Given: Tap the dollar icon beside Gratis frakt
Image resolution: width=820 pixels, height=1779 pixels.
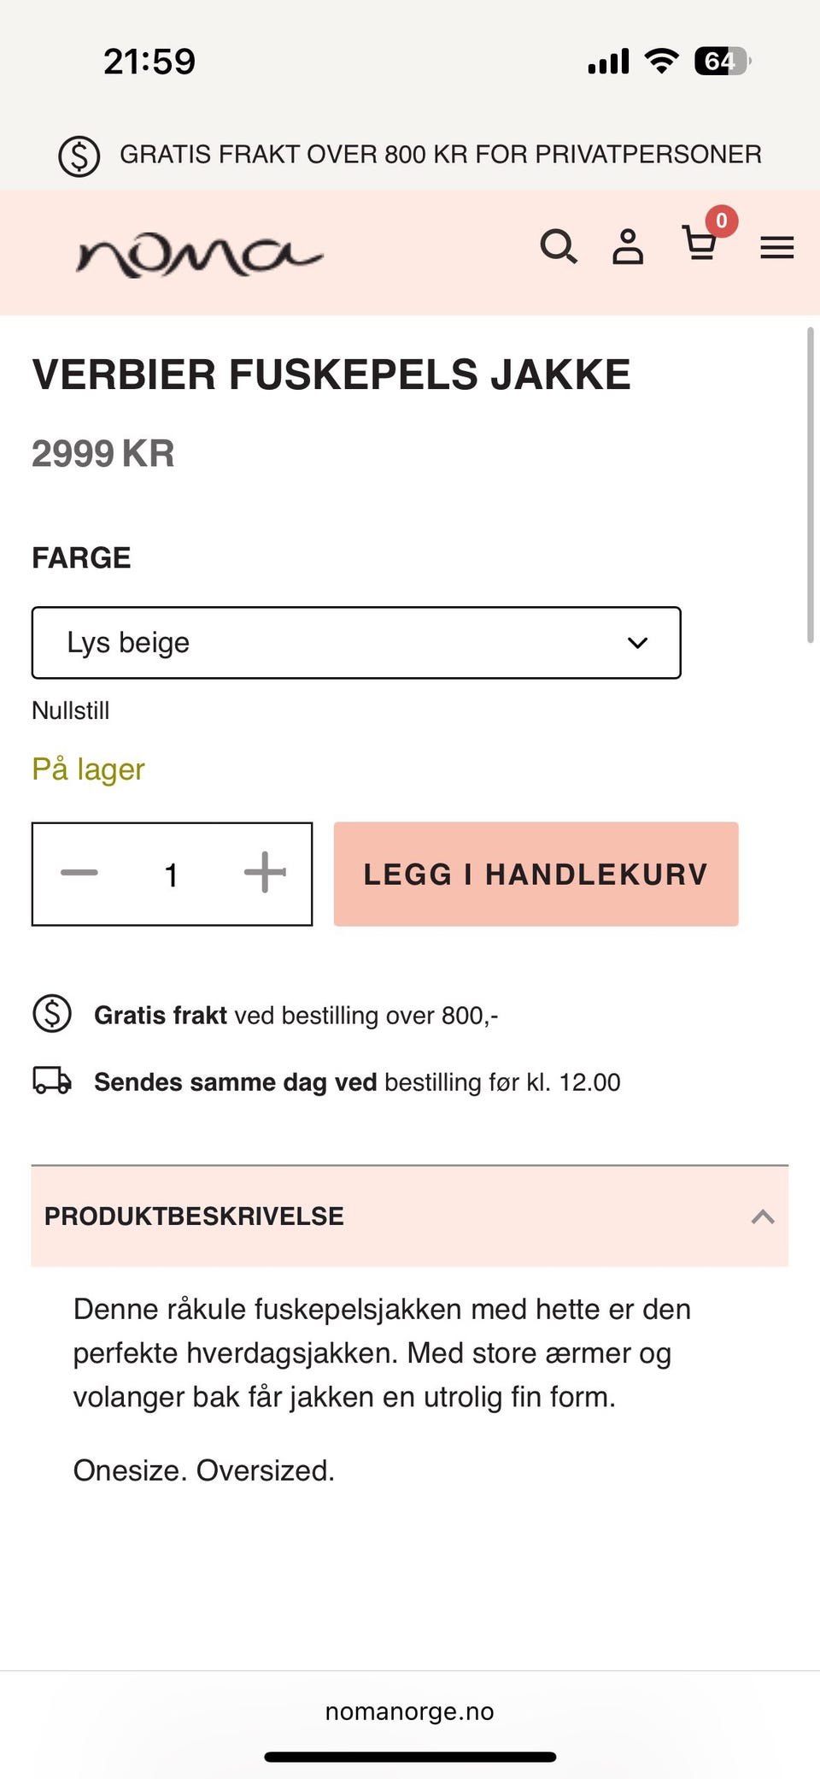Looking at the screenshot, I should pos(52,1014).
